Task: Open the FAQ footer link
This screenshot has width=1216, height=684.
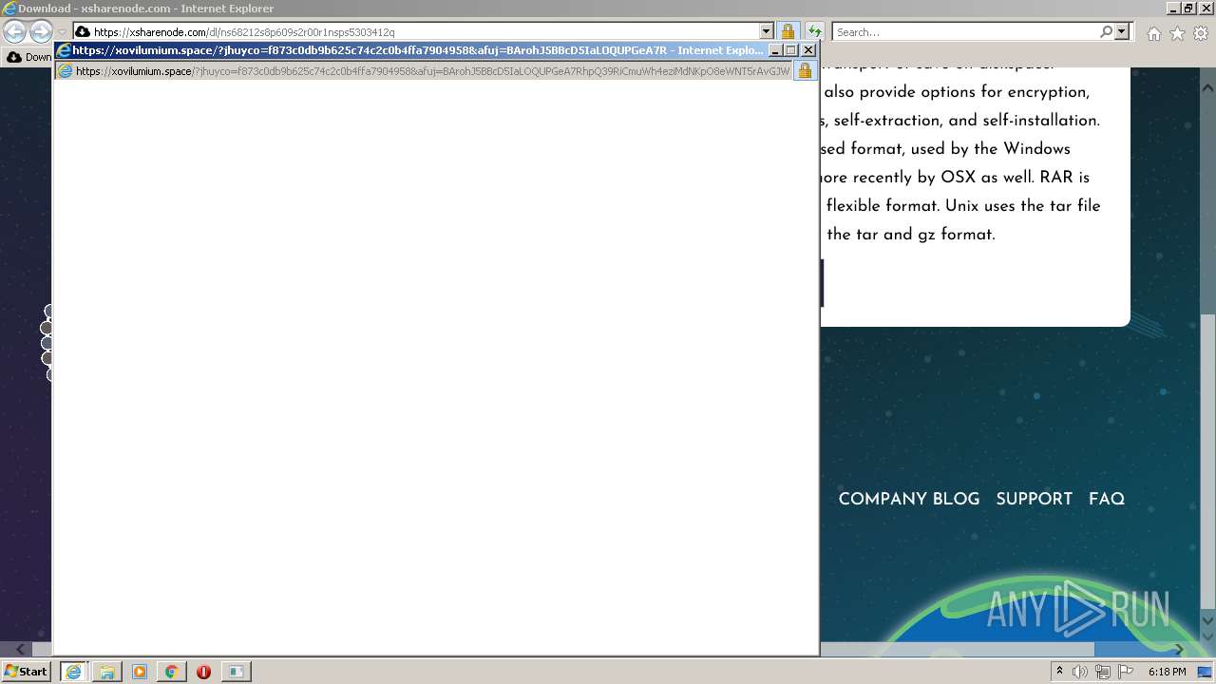Action: [1106, 499]
